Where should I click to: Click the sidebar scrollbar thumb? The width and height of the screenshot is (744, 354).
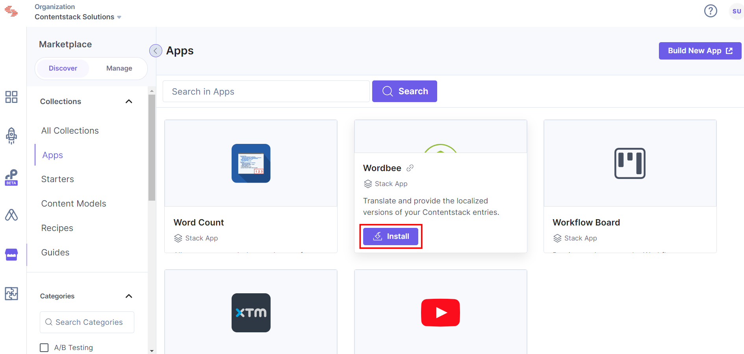pyautogui.click(x=152, y=148)
